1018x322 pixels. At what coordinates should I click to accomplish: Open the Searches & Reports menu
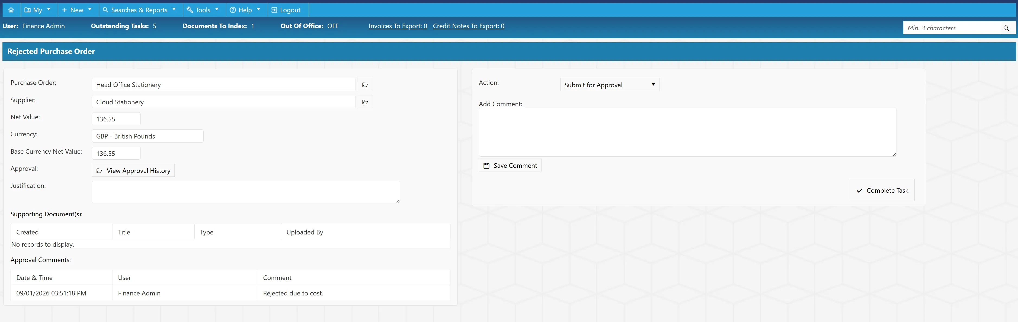pyautogui.click(x=139, y=10)
